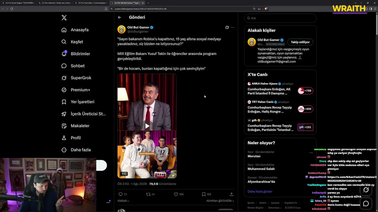Open the TRT Haber +400 listeners badge
Image resolution: width=378 pixels, height=212 pixels.
pos(305,109)
